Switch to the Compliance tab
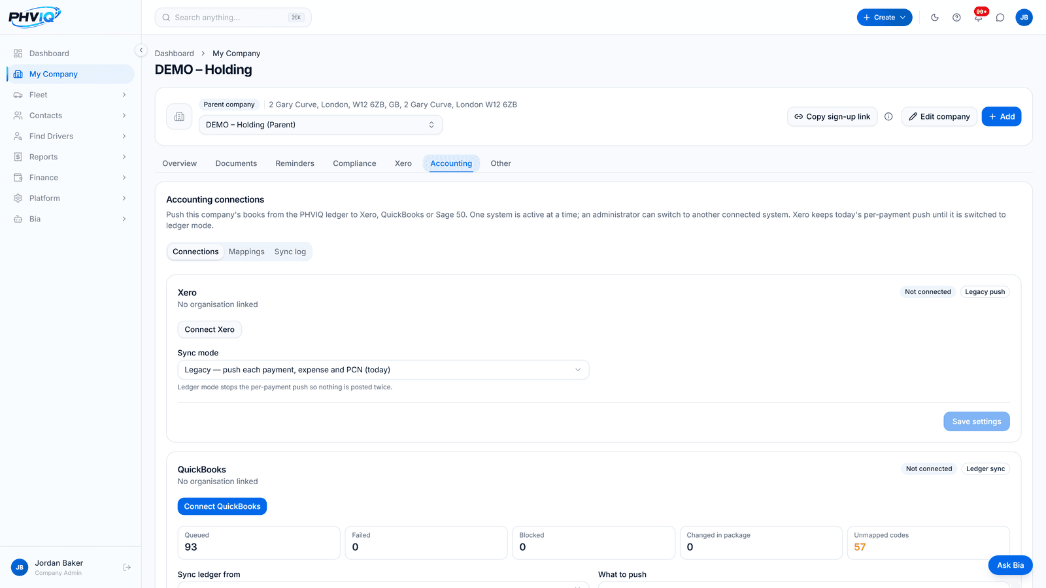 [354, 163]
